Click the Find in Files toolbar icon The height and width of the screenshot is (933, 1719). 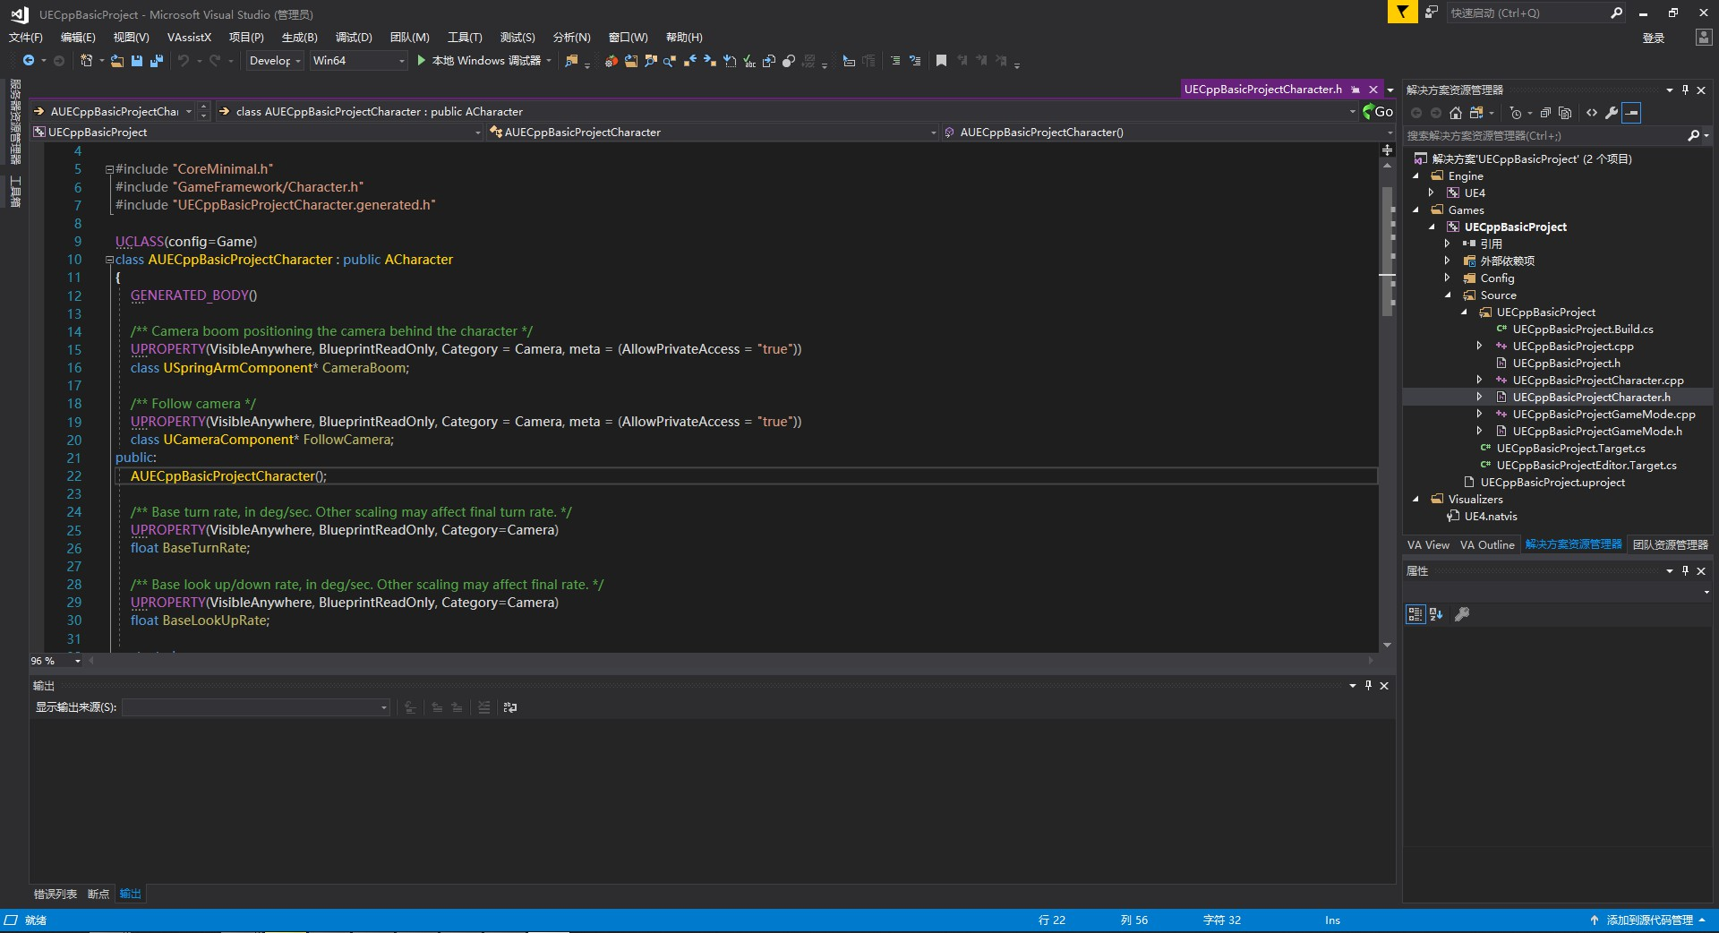pos(571,60)
